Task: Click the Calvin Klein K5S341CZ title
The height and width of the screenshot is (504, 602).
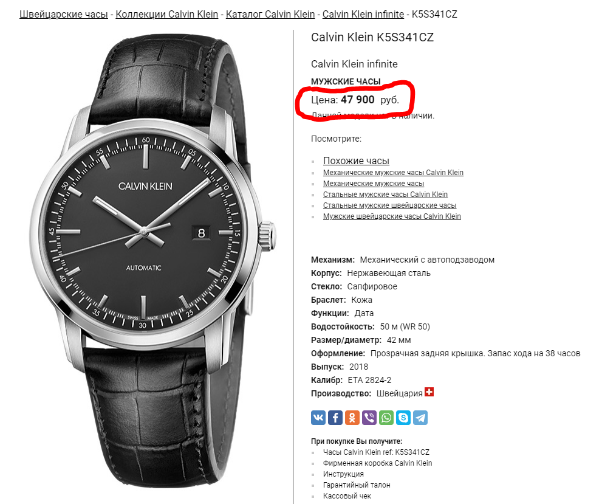Action: [372, 37]
